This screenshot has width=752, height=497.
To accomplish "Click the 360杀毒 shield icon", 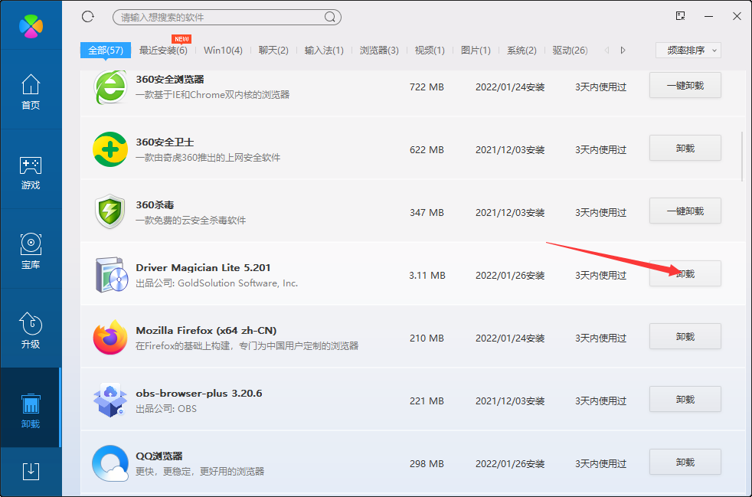I will [110, 211].
